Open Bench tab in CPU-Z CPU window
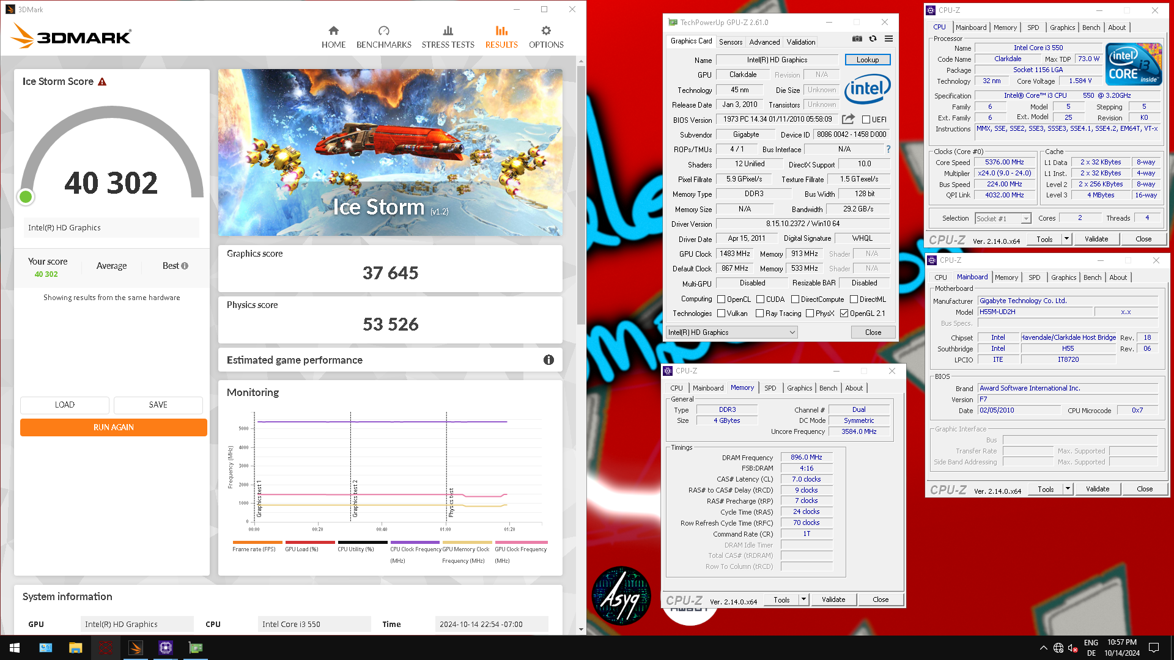This screenshot has width=1174, height=660. coord(1091,28)
